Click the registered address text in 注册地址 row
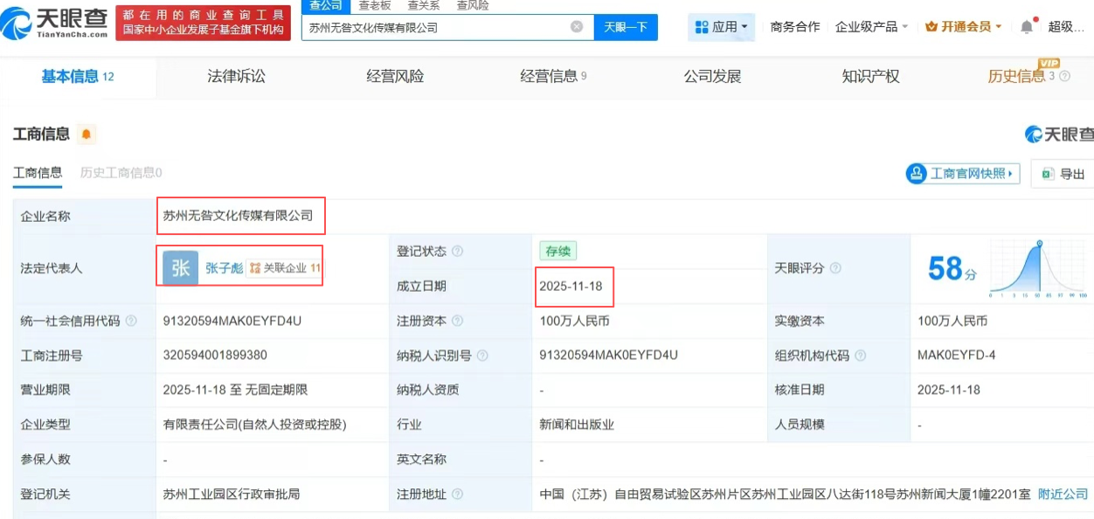Image resolution: width=1094 pixels, height=519 pixels. (784, 494)
